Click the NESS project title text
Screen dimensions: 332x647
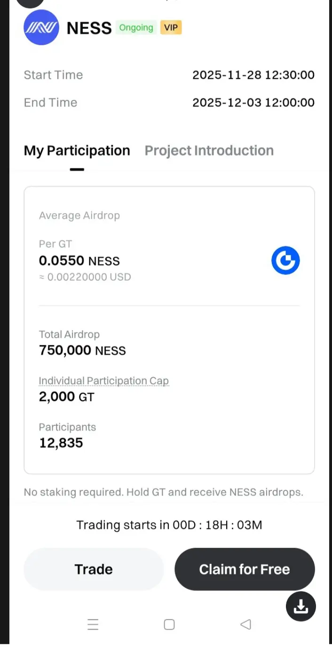point(89,28)
